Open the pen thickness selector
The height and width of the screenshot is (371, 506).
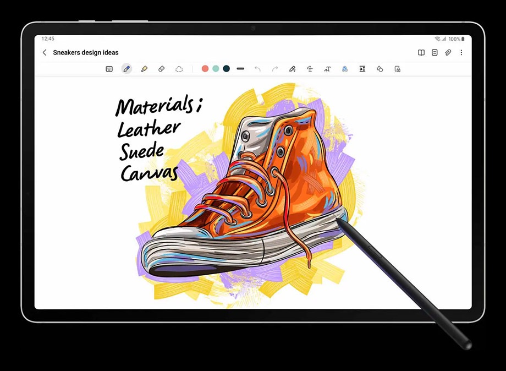pos(240,69)
